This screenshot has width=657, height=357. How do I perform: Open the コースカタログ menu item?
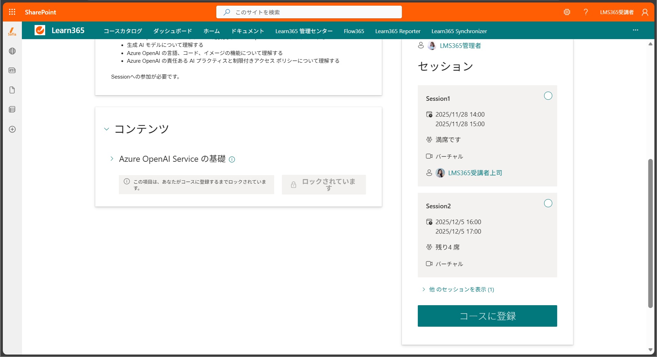(123, 31)
